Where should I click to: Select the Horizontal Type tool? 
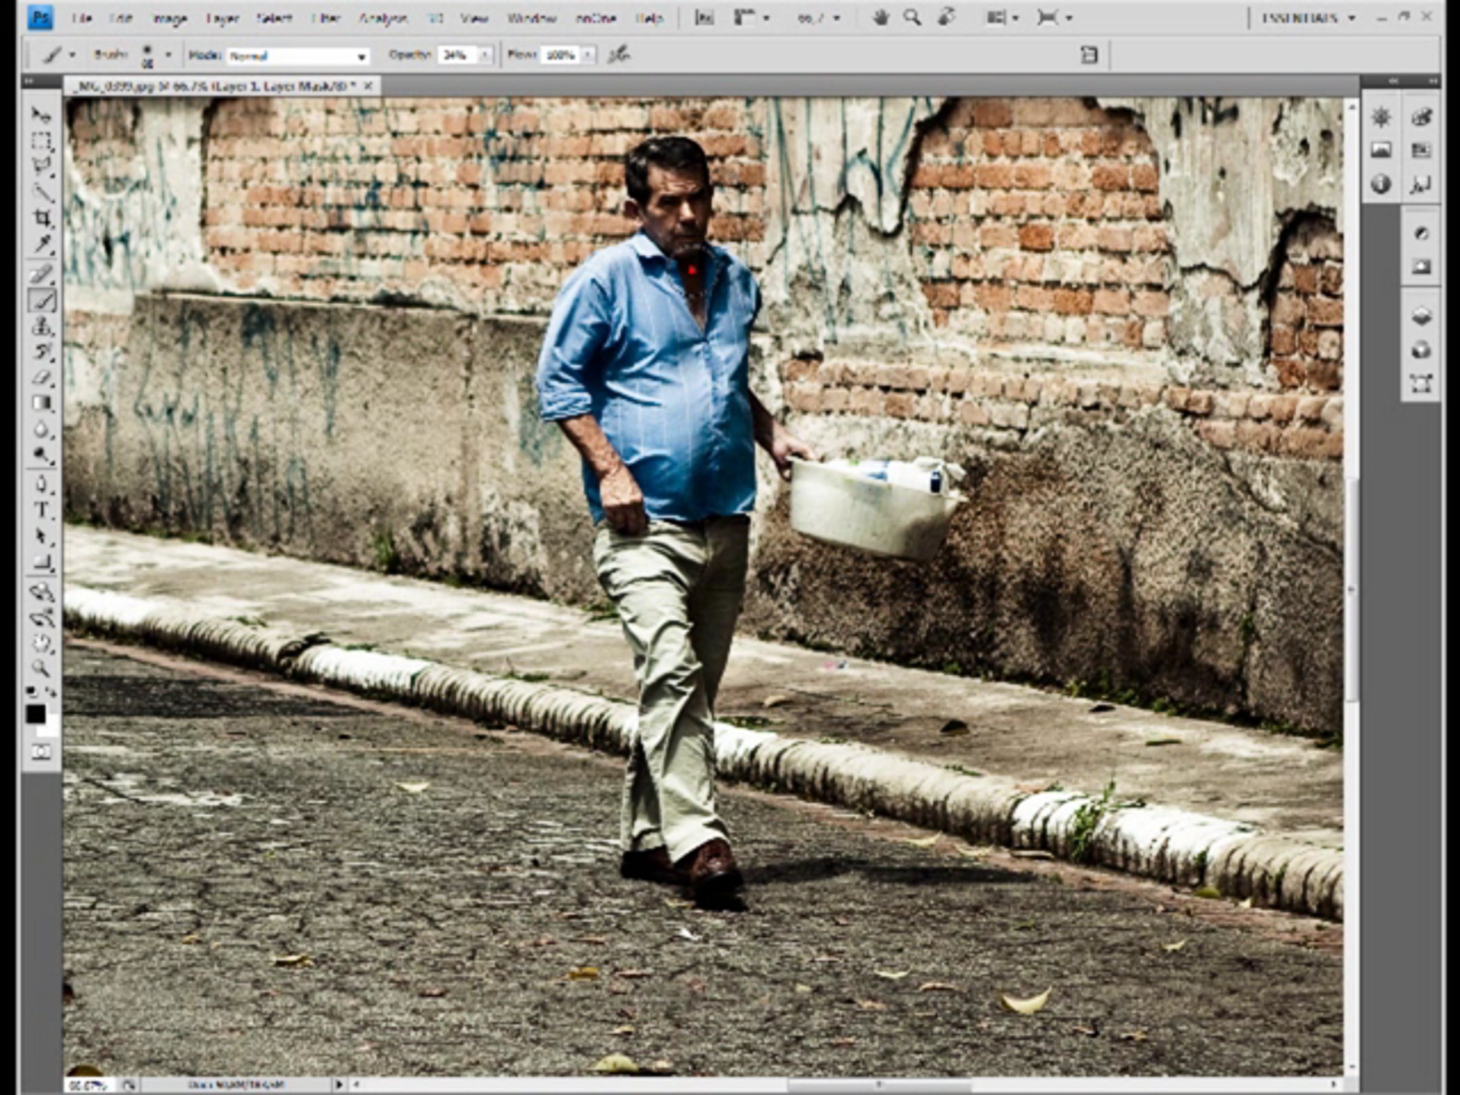(42, 510)
